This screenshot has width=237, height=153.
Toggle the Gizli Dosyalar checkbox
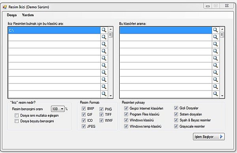coord(176,108)
